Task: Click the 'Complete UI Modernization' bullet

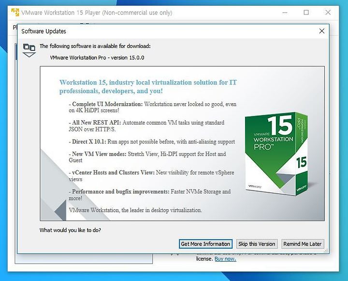Action: click(x=152, y=107)
